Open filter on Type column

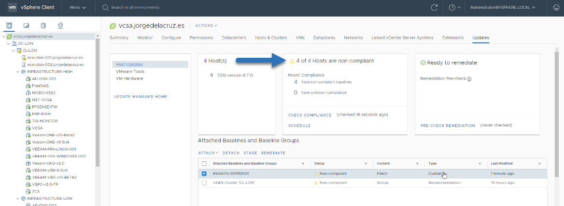pos(480,164)
